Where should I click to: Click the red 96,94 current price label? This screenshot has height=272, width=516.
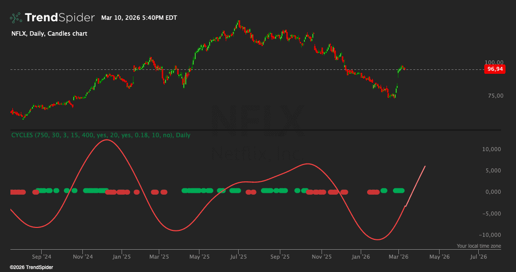coord(495,69)
